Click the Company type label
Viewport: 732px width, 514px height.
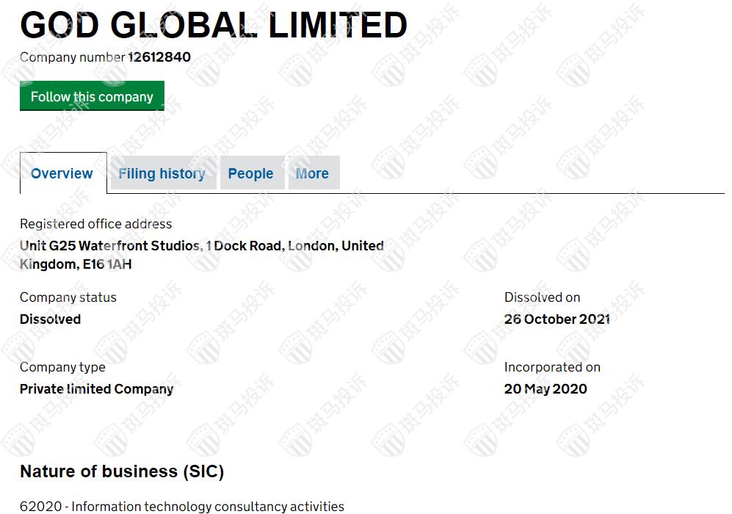point(62,367)
